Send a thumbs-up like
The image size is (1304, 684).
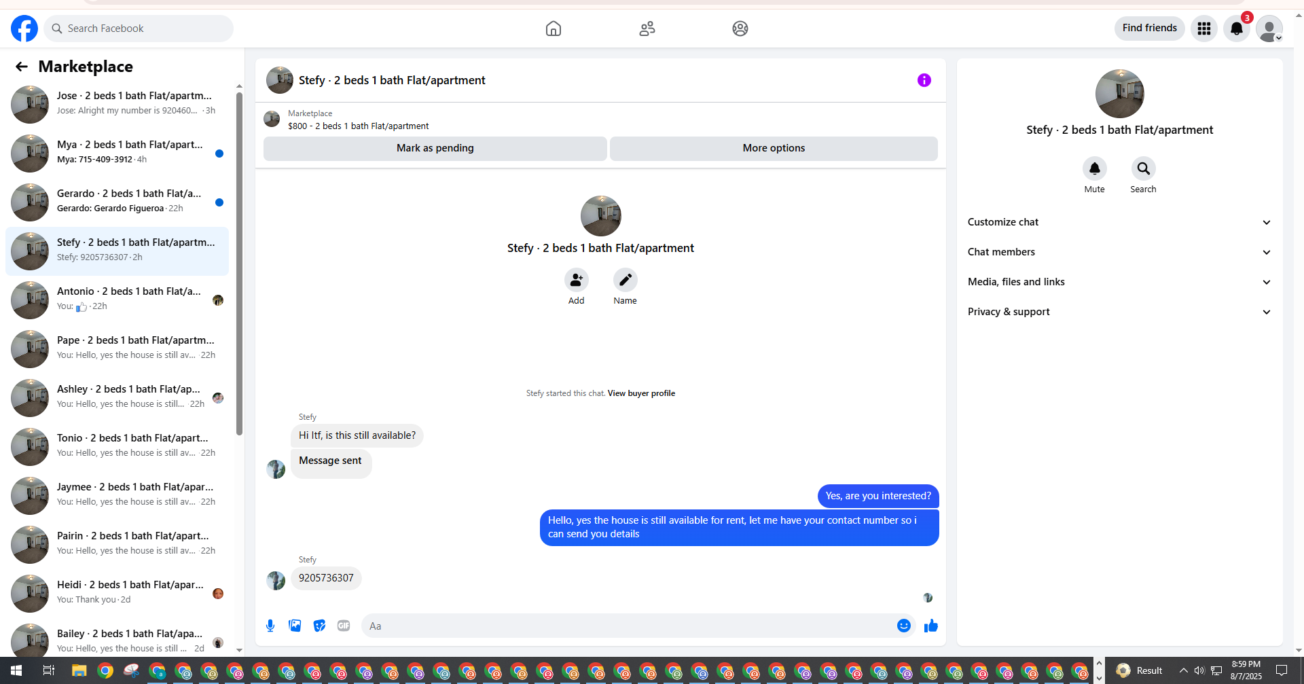point(931,626)
